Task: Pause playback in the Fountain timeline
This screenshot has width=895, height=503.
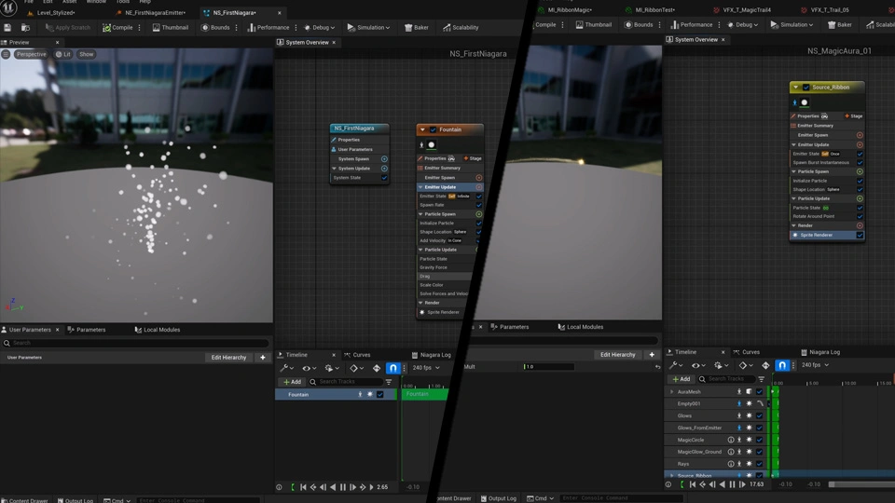Action: pos(343,487)
